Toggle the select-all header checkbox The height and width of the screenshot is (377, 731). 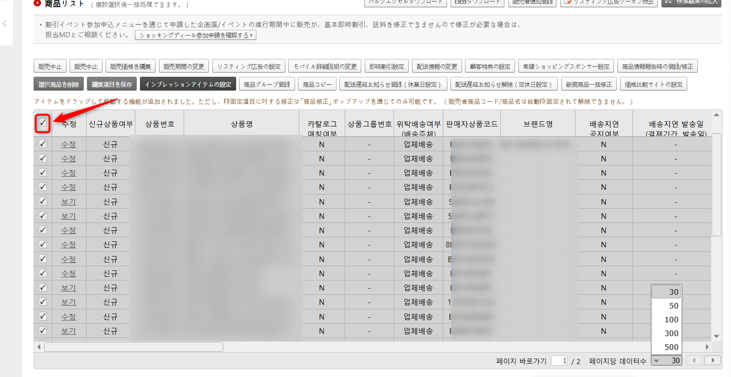pos(43,123)
